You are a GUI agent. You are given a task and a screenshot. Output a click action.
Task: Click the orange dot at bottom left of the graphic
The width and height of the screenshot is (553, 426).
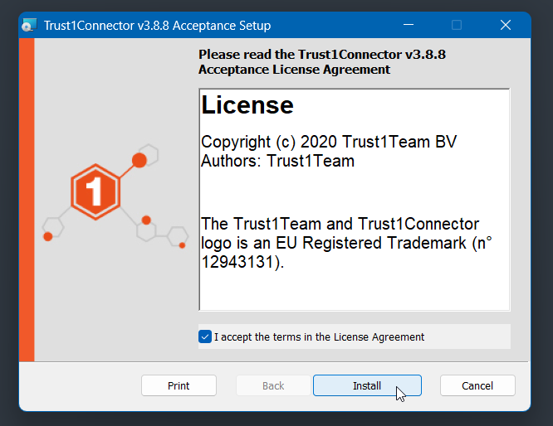click(48, 237)
